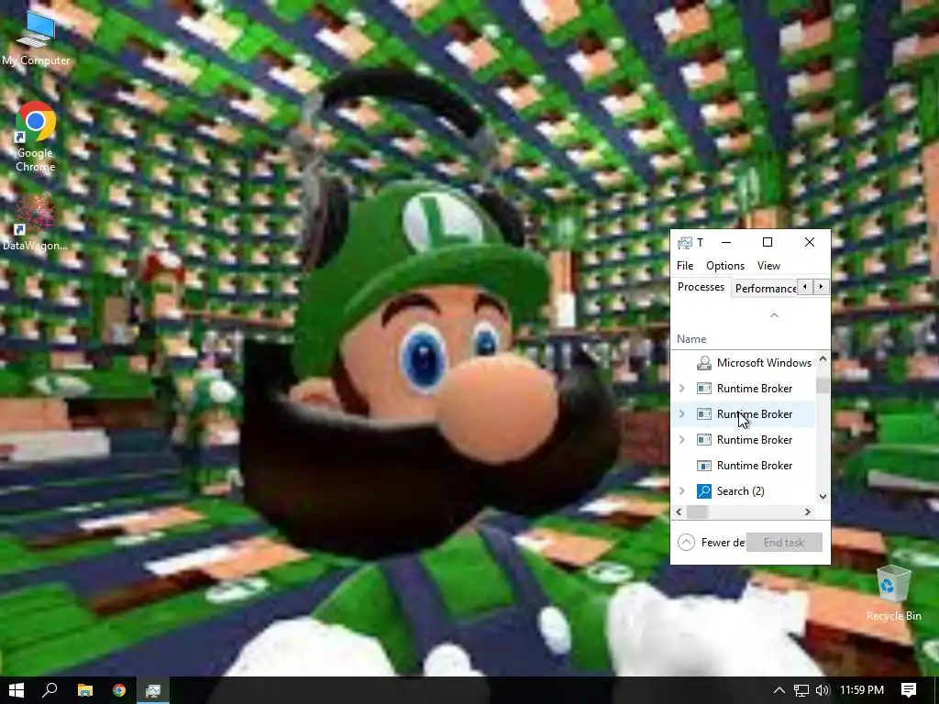Collapse with Fewer details button
939x704 pixels.
tap(712, 543)
